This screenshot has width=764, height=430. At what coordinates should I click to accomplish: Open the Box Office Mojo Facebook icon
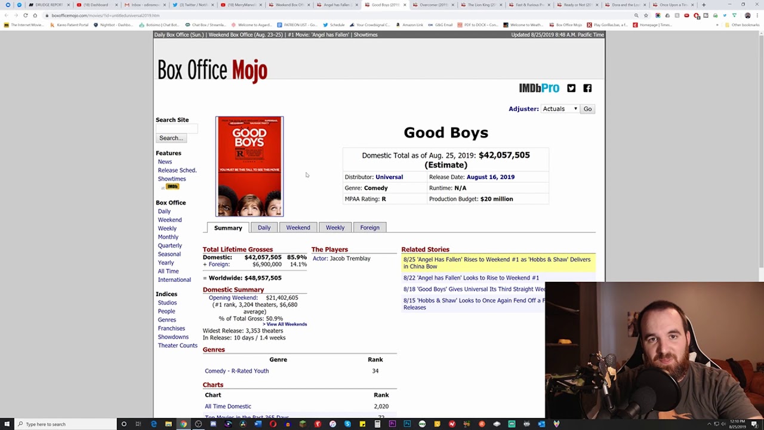pyautogui.click(x=587, y=88)
